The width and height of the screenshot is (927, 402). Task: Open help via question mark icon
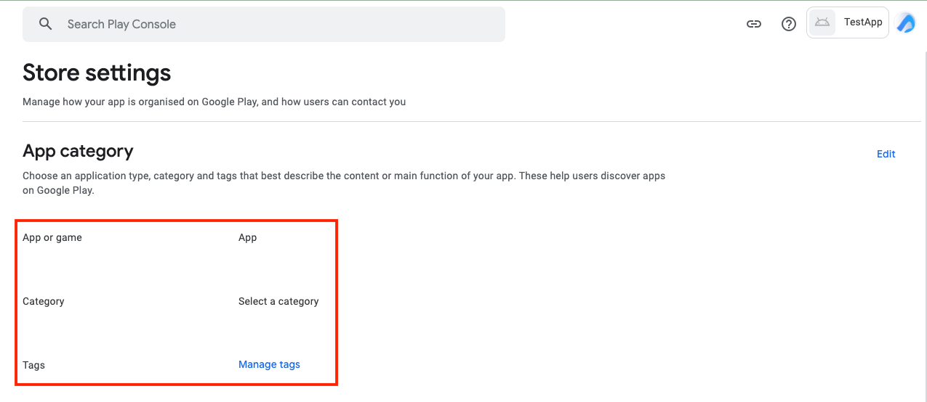click(x=789, y=24)
